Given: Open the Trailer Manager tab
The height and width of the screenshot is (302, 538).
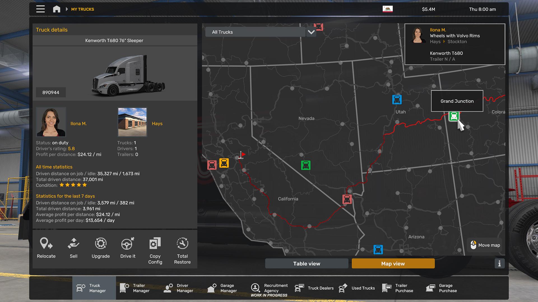Looking at the screenshot, I should pyautogui.click(x=138, y=288).
